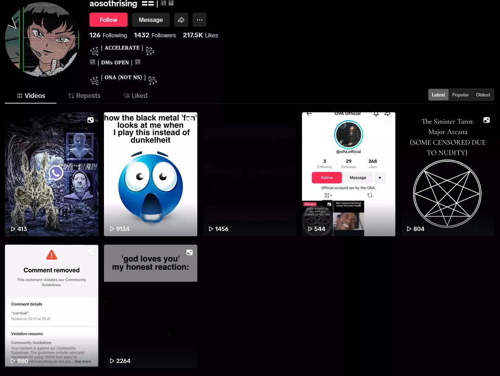The height and width of the screenshot is (376, 500).
Task: Click play icon beside 413 views
Action: pos(13,229)
